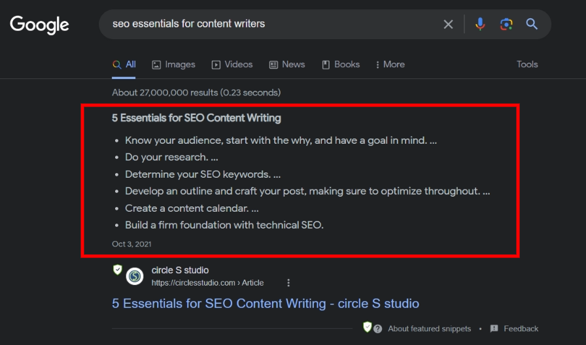Click the circle S studio favicon

(x=135, y=276)
